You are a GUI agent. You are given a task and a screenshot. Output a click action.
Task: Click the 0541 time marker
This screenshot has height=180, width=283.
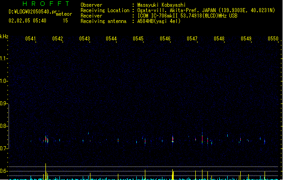click(30, 39)
